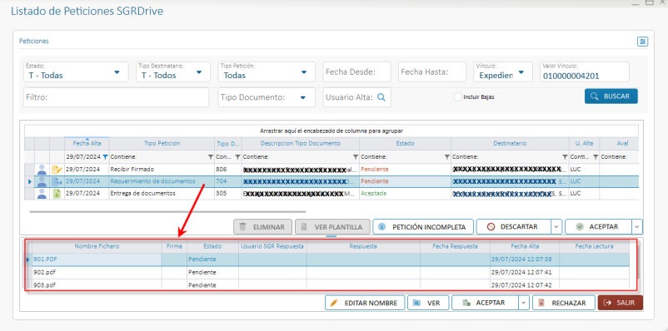Open the Fecha Alta filter funnel icon
This screenshot has width=668, height=331.
pyautogui.click(x=105, y=157)
